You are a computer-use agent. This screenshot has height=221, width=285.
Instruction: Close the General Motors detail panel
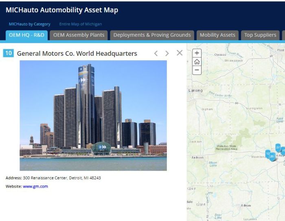(180, 53)
